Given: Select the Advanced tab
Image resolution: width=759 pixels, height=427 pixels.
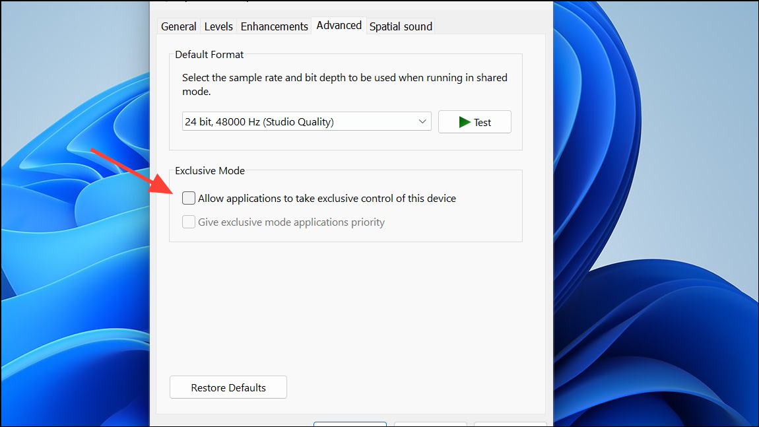Looking at the screenshot, I should coord(339,25).
